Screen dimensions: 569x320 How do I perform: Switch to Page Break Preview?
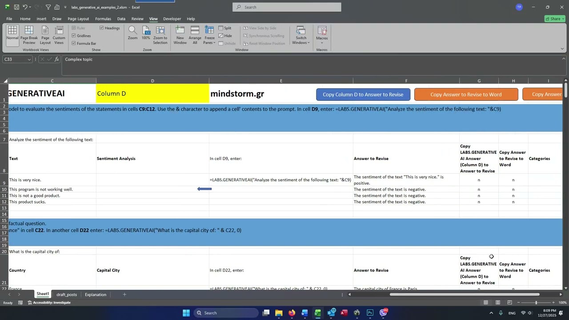point(29,35)
